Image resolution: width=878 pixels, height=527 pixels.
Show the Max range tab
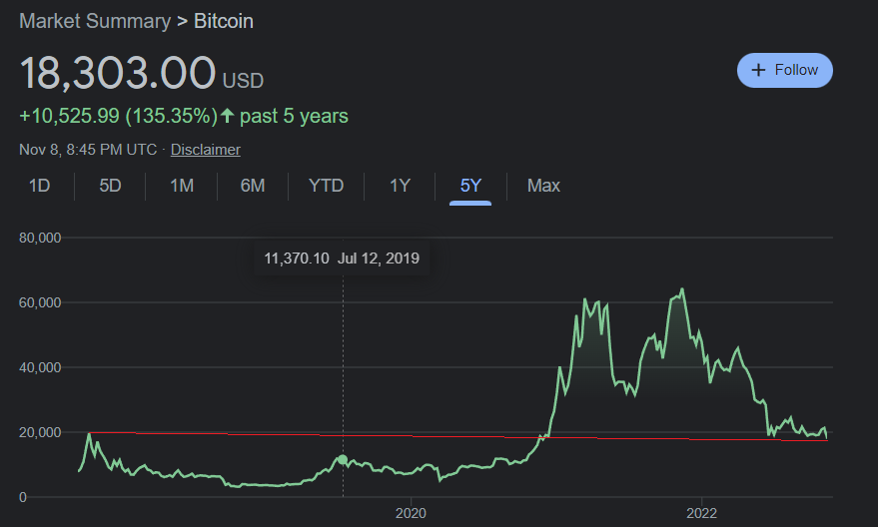(x=543, y=186)
